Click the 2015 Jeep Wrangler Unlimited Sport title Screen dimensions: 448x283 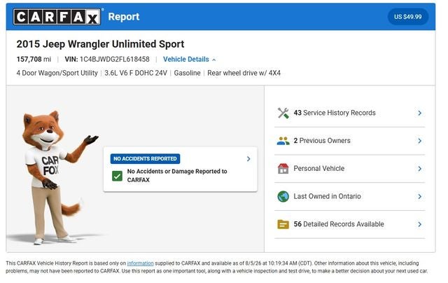(100, 44)
